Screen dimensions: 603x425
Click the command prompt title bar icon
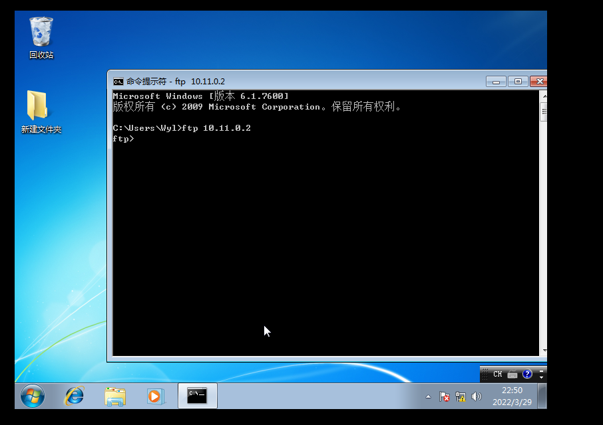coord(118,81)
